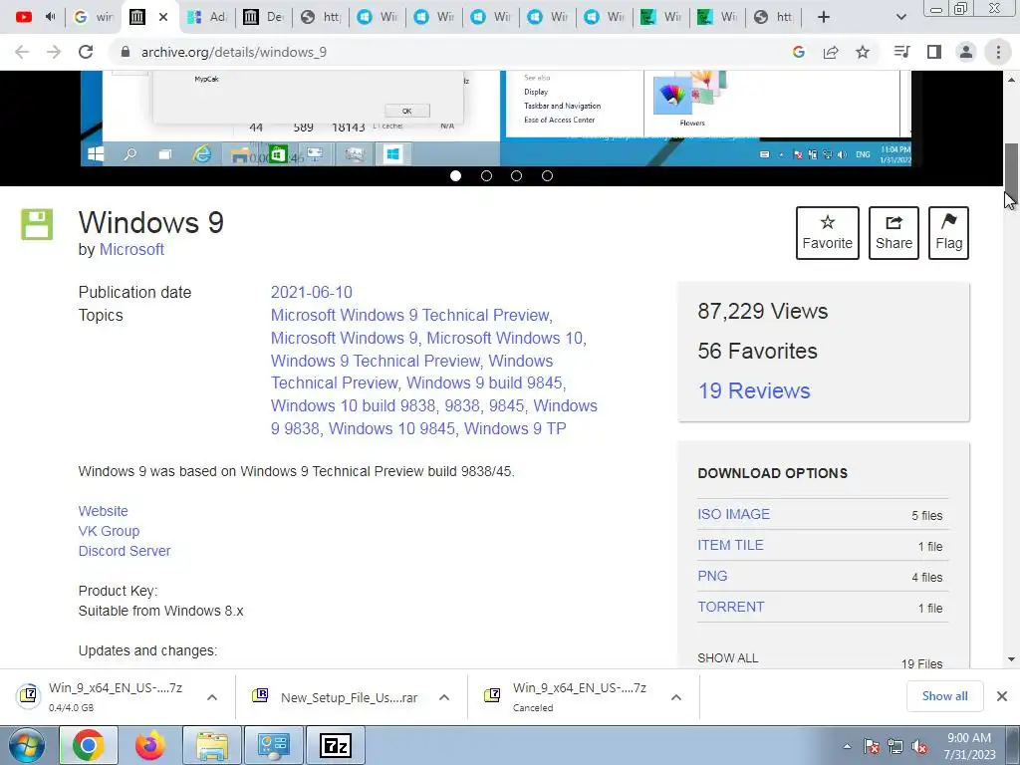Open the tab search dropdown
The image size is (1020, 765).
(x=900, y=17)
